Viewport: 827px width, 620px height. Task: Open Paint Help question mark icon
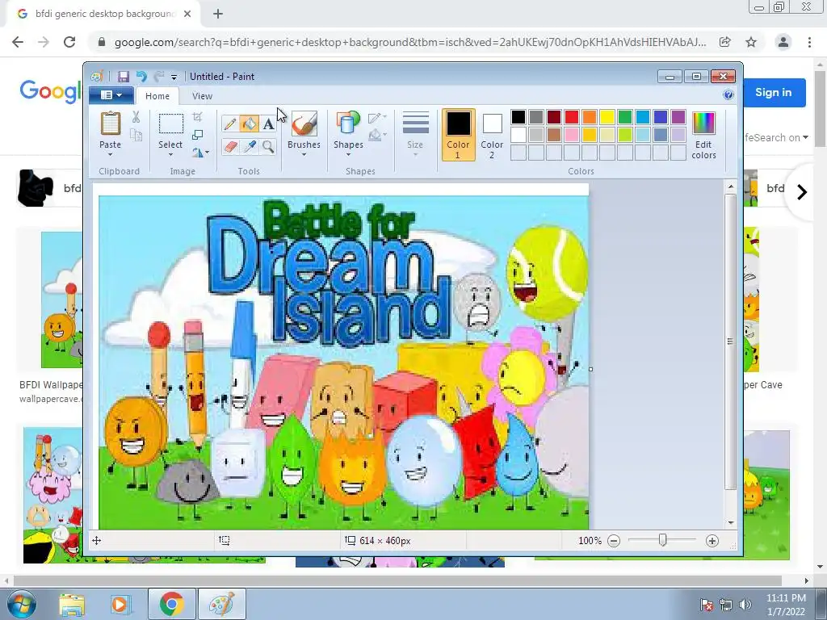[x=728, y=94]
